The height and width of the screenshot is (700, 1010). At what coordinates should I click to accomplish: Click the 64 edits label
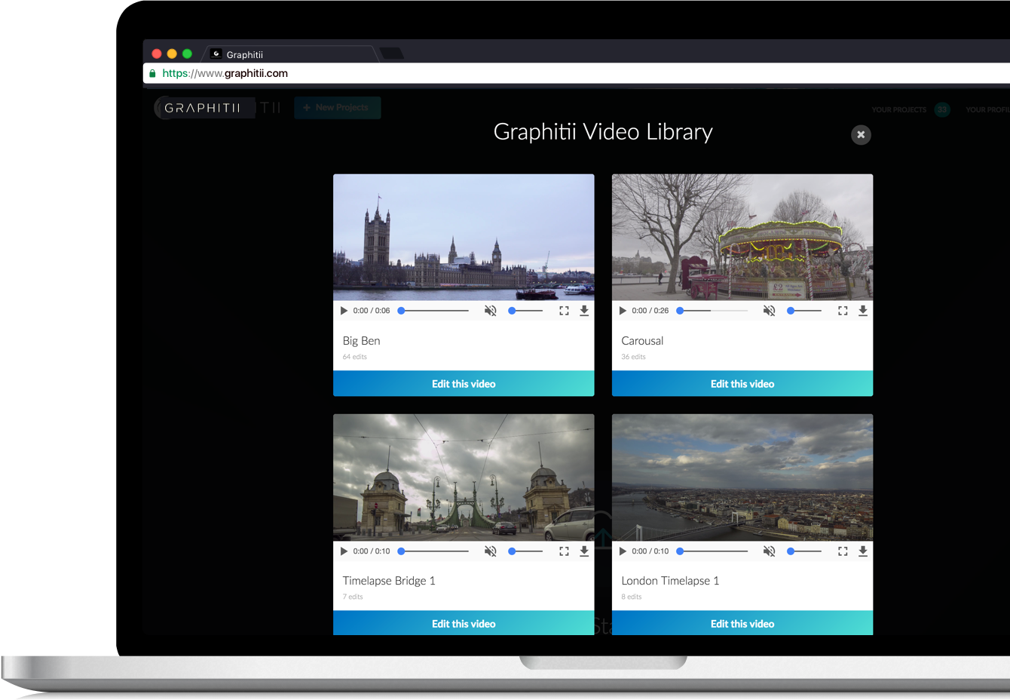coord(355,357)
